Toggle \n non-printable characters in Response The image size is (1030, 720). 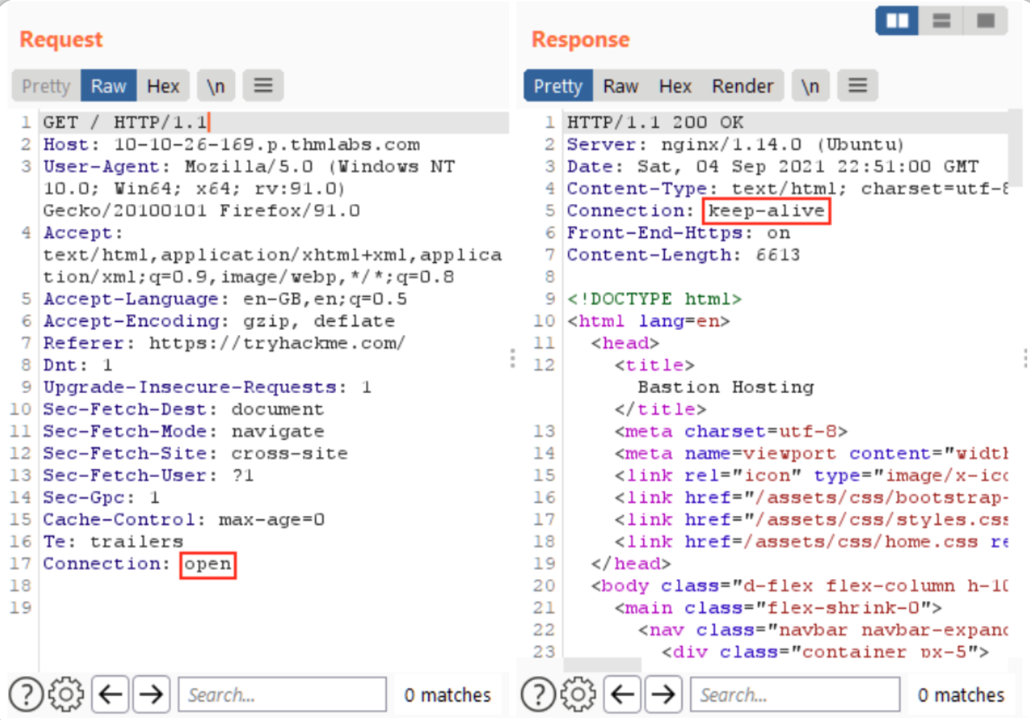[810, 86]
